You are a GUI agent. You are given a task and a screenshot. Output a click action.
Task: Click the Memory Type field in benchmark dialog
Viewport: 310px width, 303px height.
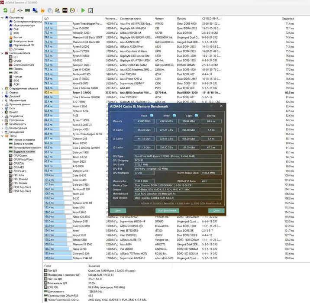[178, 185]
